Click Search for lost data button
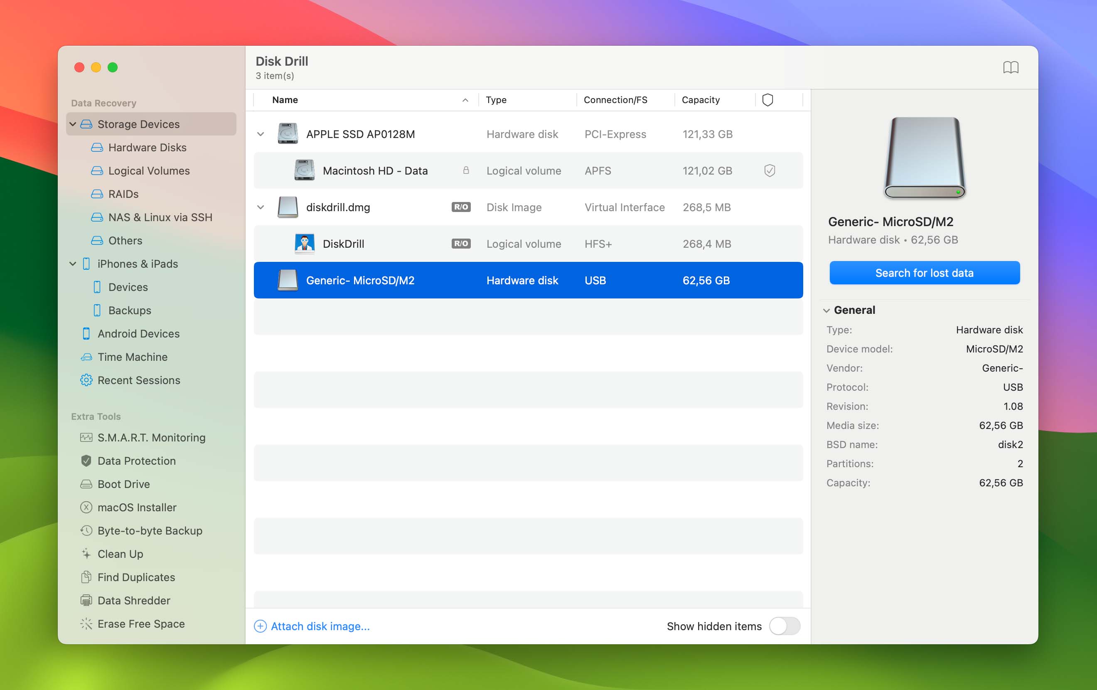This screenshot has width=1097, height=690. pyautogui.click(x=924, y=273)
